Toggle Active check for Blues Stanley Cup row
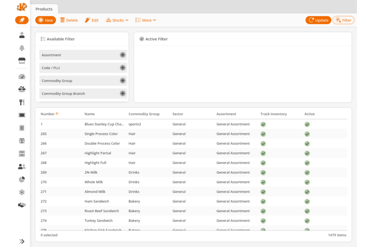 click(307, 124)
